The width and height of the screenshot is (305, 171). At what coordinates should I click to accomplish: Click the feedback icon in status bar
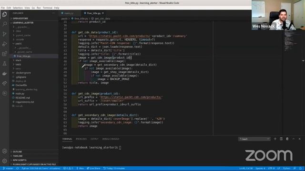295,169
